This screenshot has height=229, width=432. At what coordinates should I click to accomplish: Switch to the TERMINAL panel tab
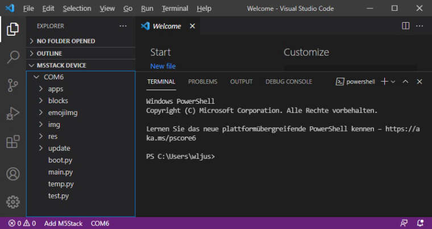(x=161, y=82)
